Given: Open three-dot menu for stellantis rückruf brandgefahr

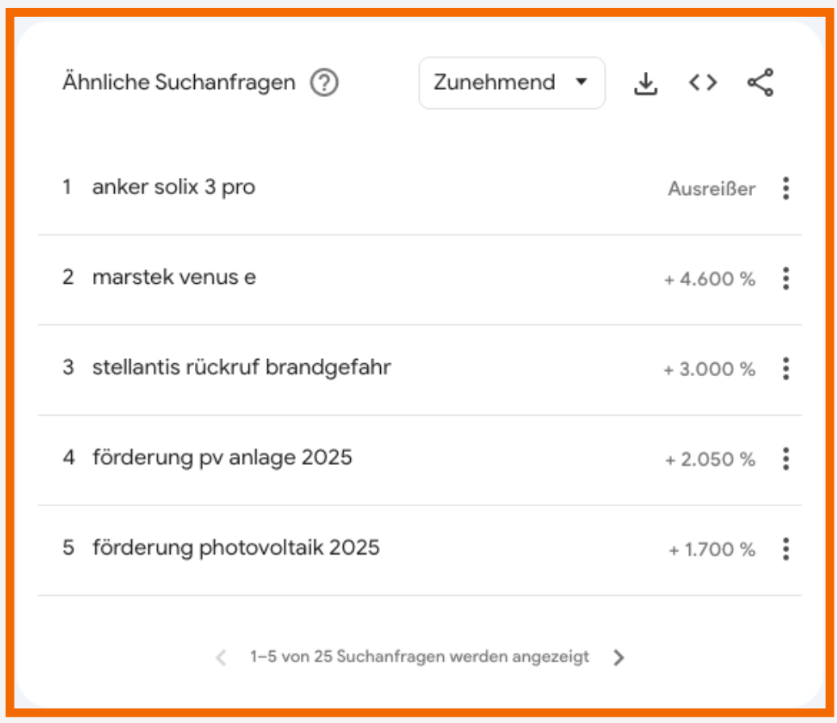Looking at the screenshot, I should tap(785, 369).
